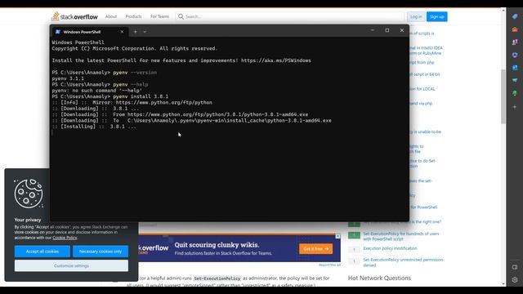This screenshot has width=523, height=294.
Task: Click the plus icon to customize Edge sidebar
Action: 515,107
